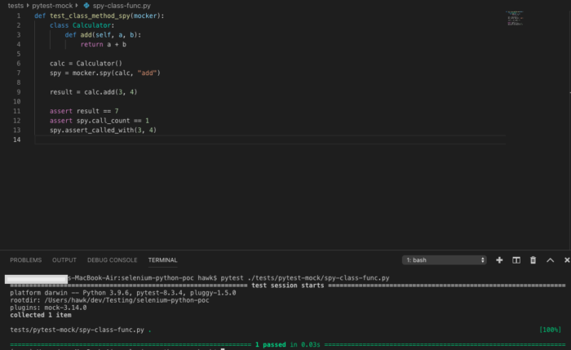The width and height of the screenshot is (571, 350).
Task: Split the terminal pane
Action: click(x=516, y=260)
